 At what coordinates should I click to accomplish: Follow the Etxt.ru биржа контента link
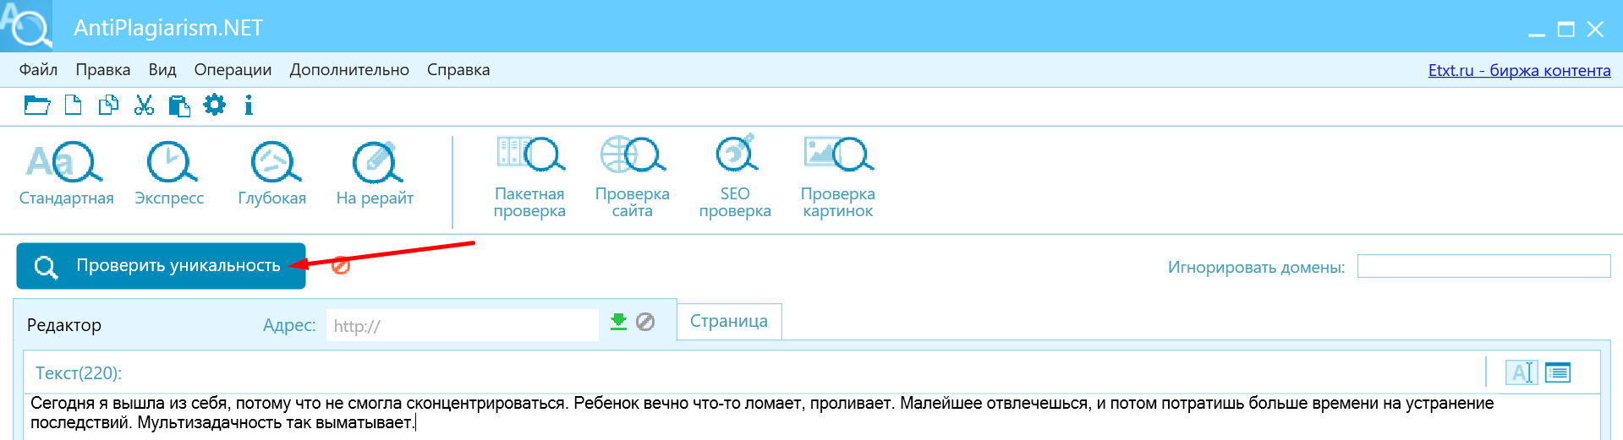(x=1519, y=71)
